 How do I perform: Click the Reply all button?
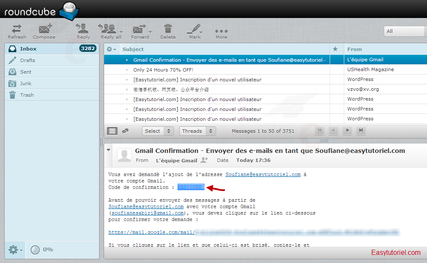click(x=108, y=32)
